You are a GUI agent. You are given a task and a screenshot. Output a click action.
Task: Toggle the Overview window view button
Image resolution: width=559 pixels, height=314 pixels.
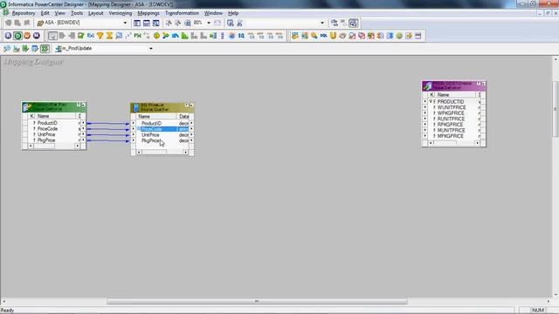[x=155, y=23]
